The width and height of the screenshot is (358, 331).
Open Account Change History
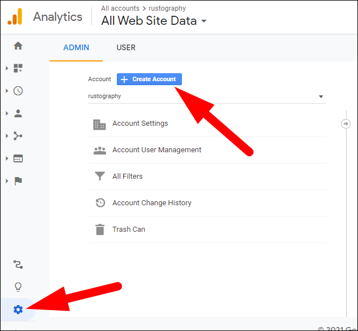tap(208, 203)
